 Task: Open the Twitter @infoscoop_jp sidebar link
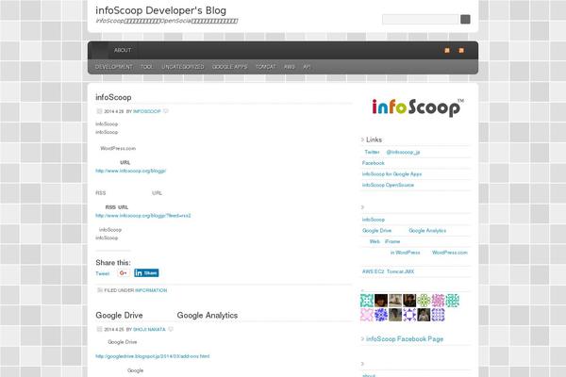pos(392,152)
